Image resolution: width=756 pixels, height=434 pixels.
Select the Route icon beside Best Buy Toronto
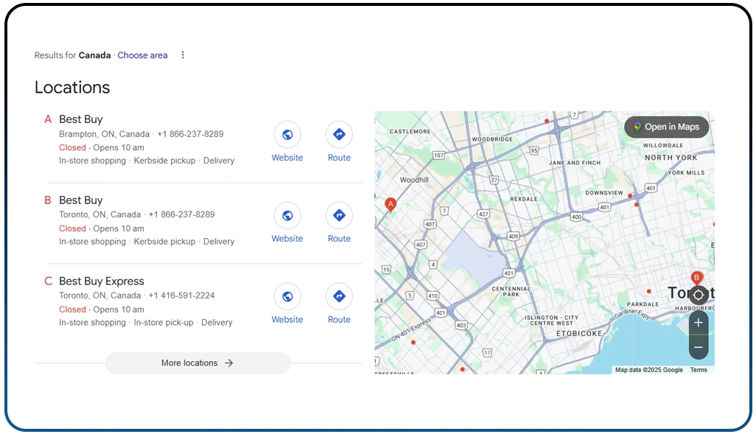339,215
